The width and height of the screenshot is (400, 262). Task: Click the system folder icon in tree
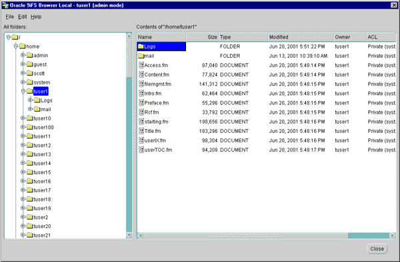click(30, 82)
